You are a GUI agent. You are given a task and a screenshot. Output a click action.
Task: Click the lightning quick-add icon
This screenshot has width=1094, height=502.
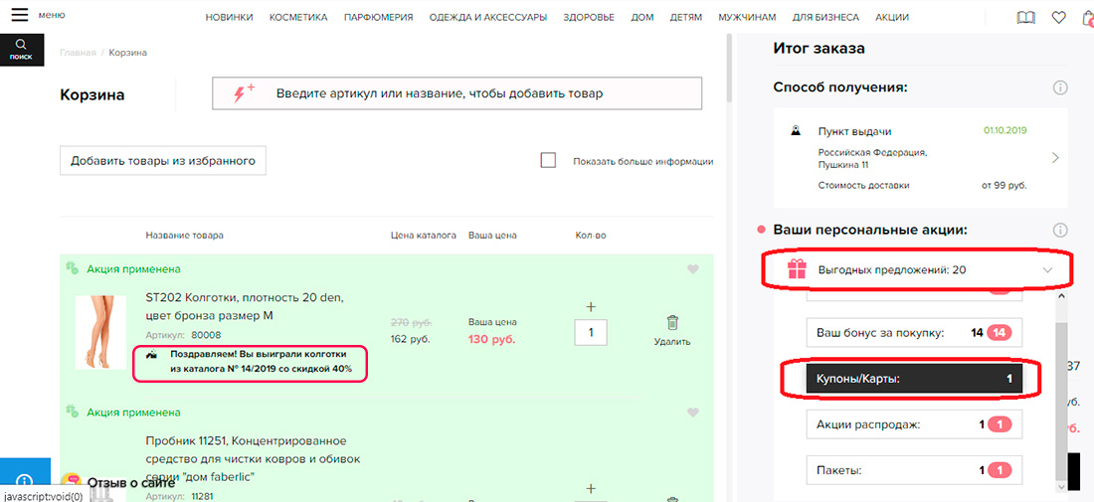(x=245, y=93)
